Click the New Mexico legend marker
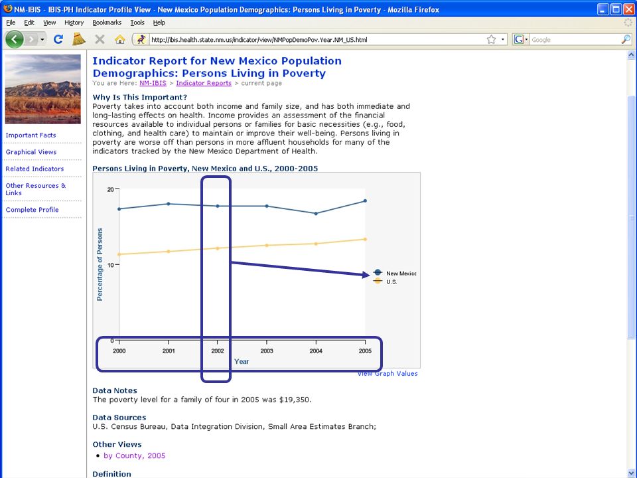Image resolution: width=637 pixels, height=478 pixels. tap(378, 273)
